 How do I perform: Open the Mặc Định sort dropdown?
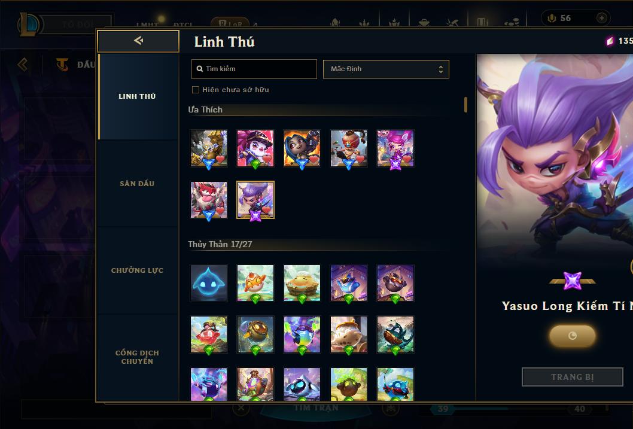tap(386, 69)
